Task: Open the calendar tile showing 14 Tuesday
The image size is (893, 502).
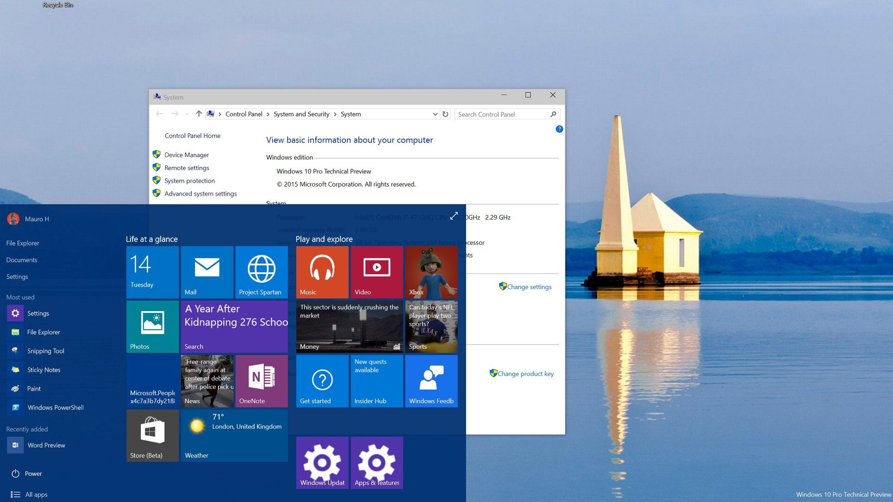Action: (152, 272)
